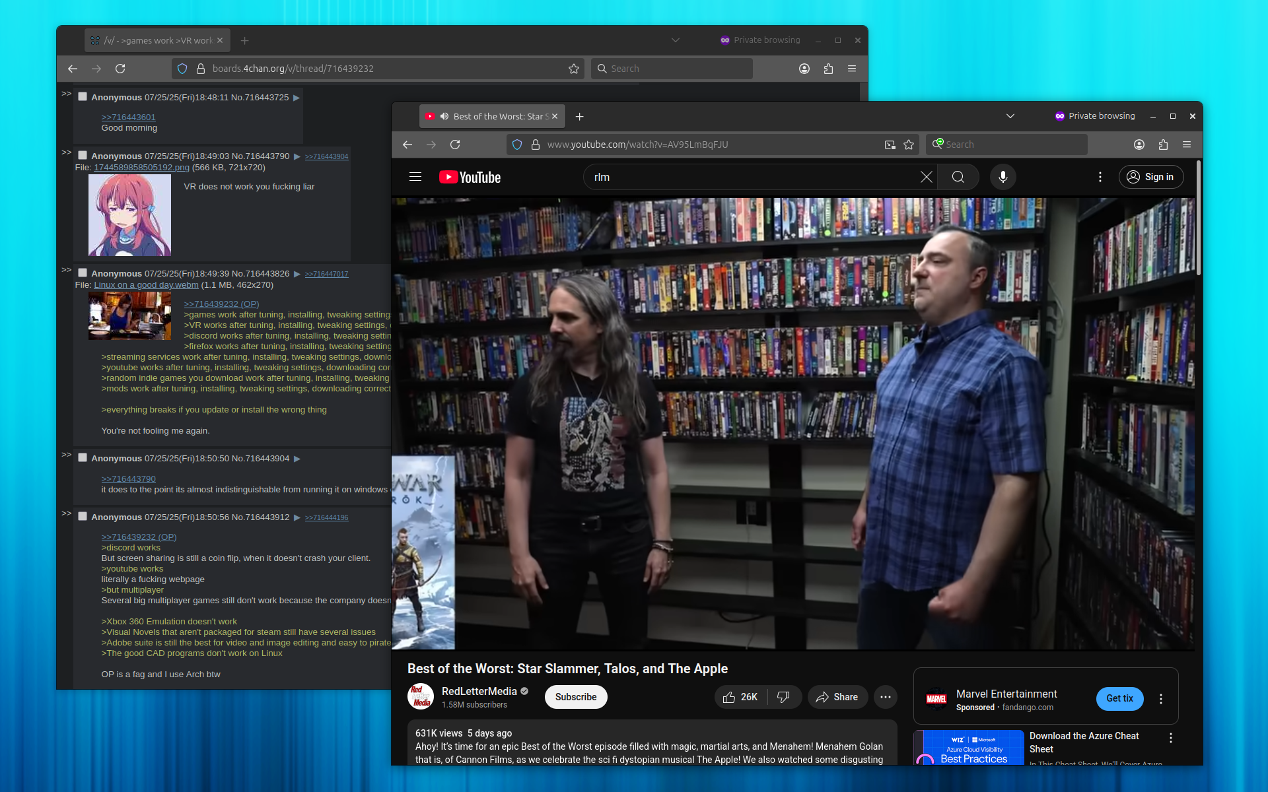Open account icon in YouTube window toolbar
Viewport: 1268px width, 792px height.
[1139, 145]
